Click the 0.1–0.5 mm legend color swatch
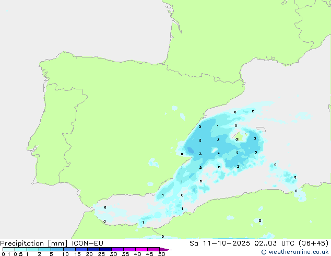The width and height of the screenshot is (331, 256). (9, 249)
